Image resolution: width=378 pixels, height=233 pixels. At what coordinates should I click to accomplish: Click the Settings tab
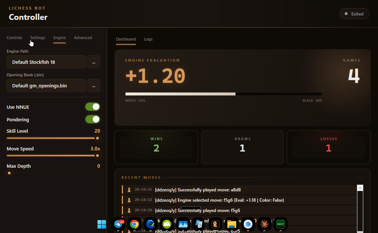[37, 38]
